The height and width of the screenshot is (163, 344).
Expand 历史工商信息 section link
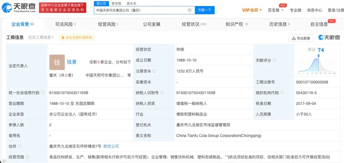41,38
